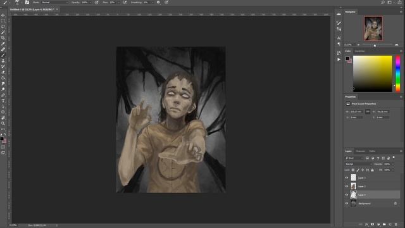Click search icon at top right
Viewport: 405px width, 228px height.
383,3
